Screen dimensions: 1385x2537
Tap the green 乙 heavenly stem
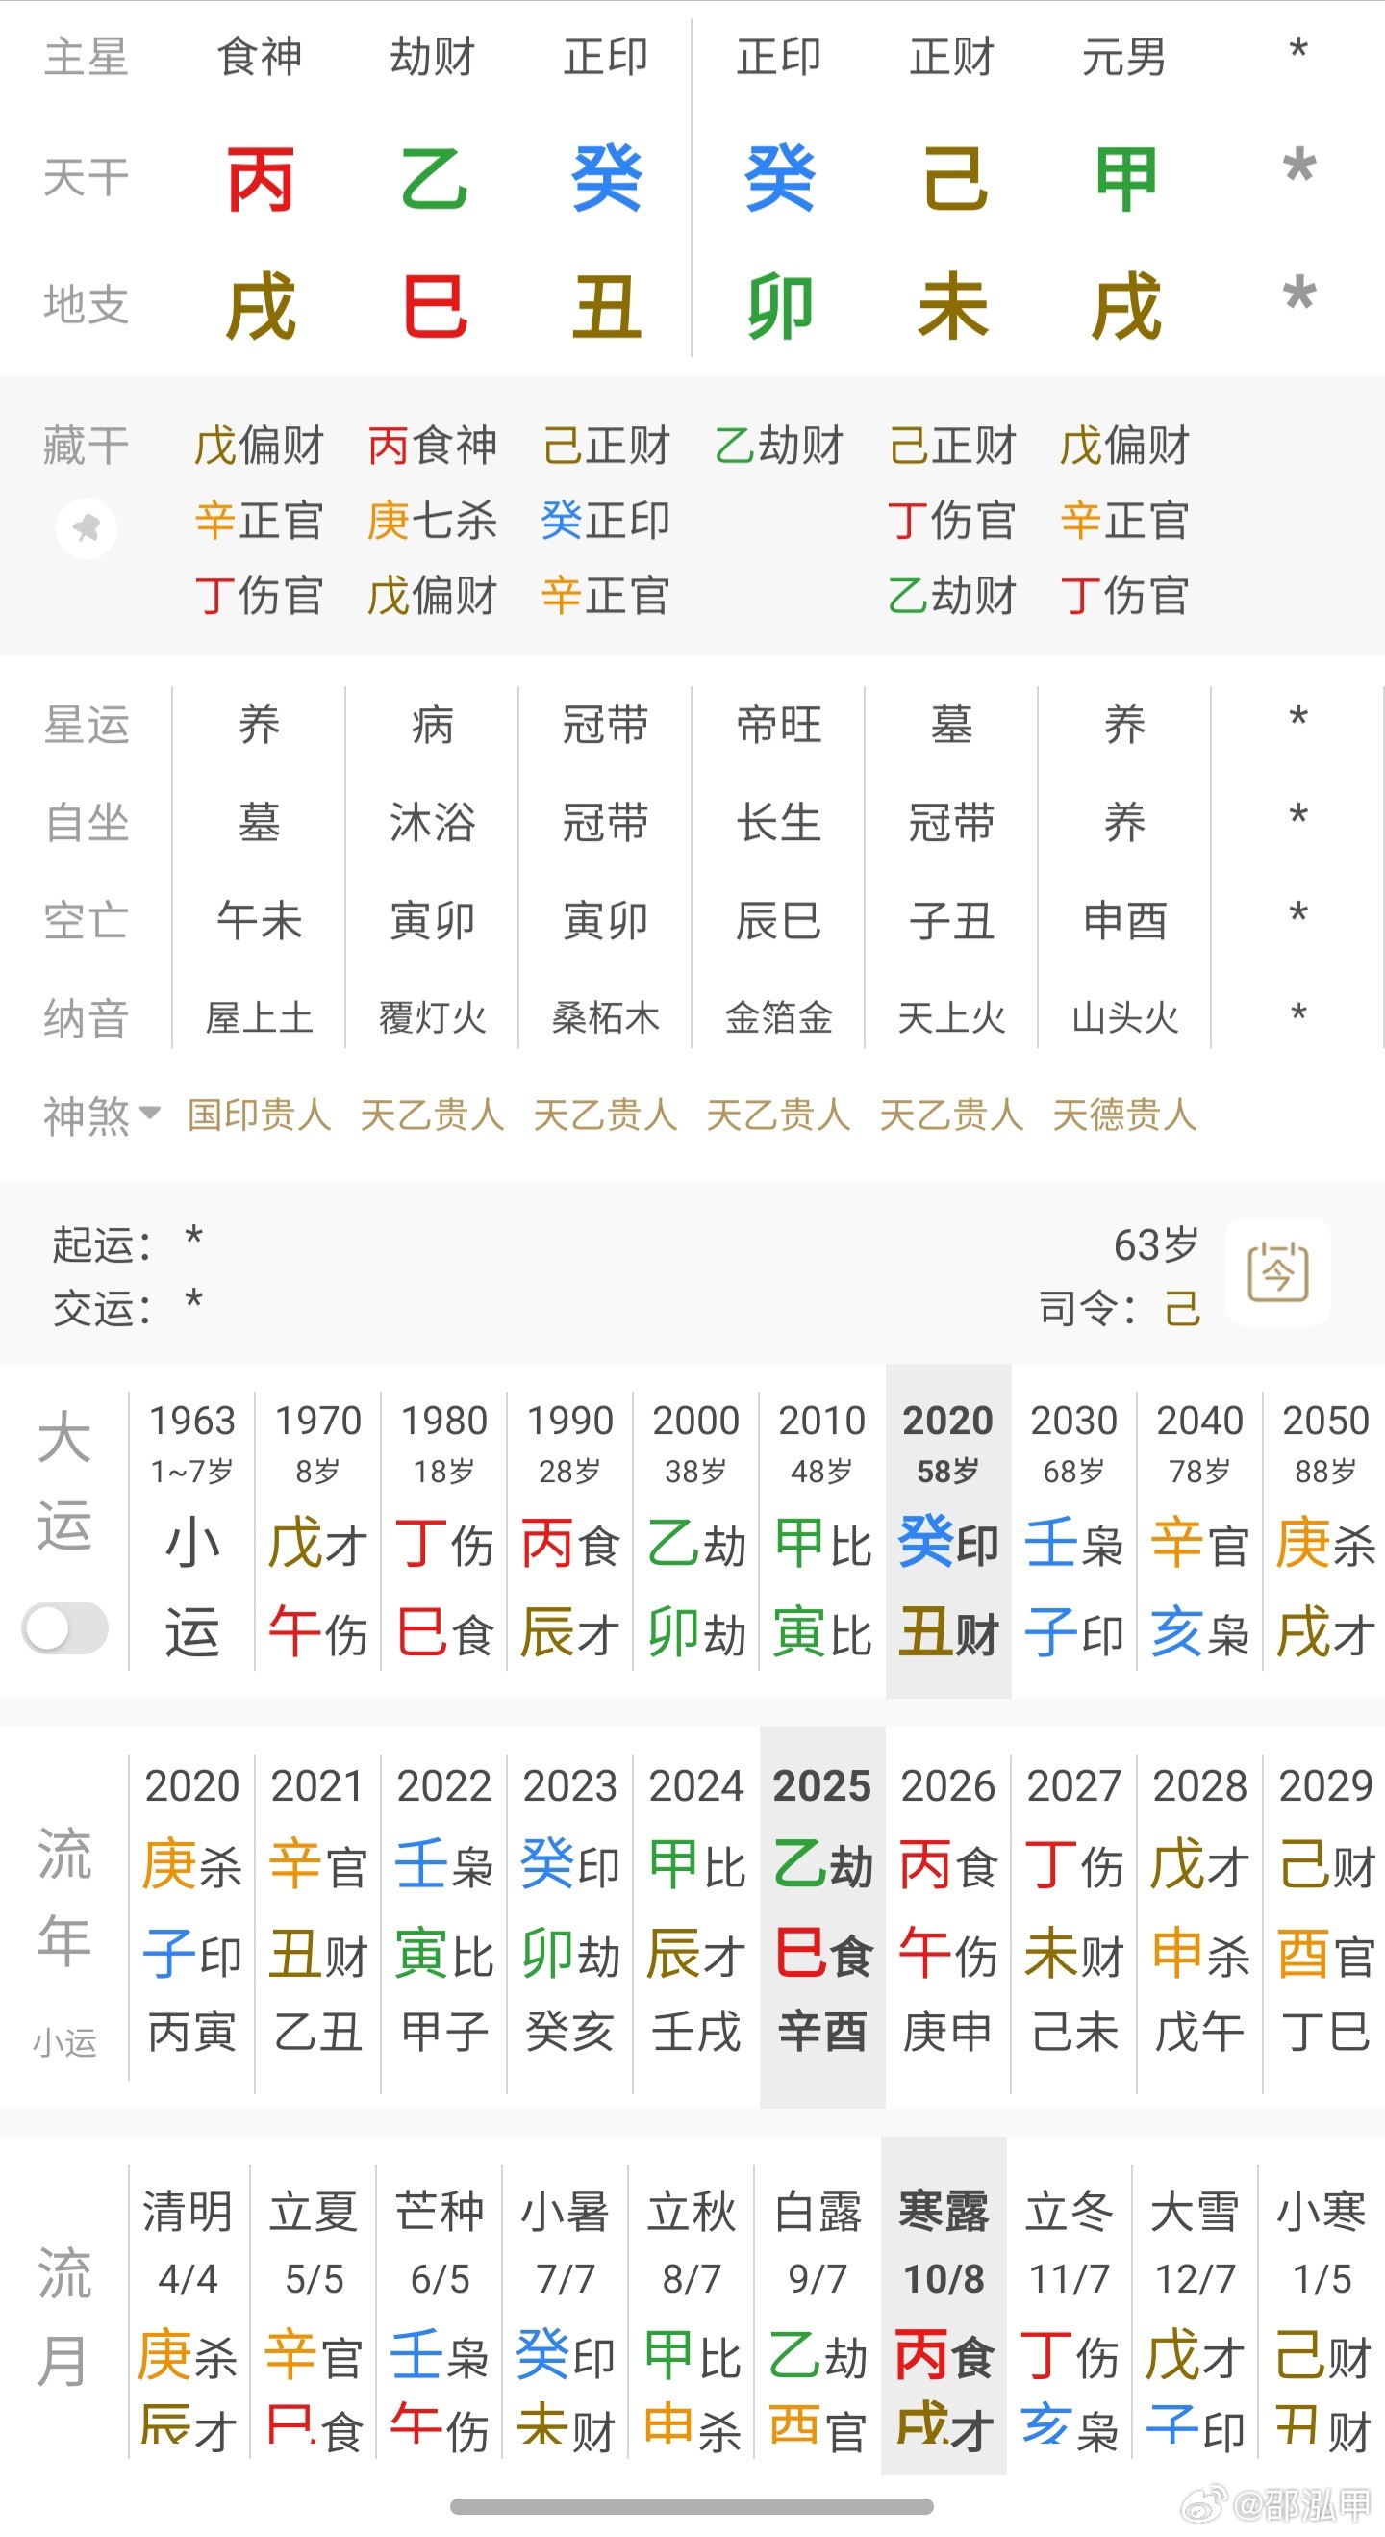pos(433,179)
